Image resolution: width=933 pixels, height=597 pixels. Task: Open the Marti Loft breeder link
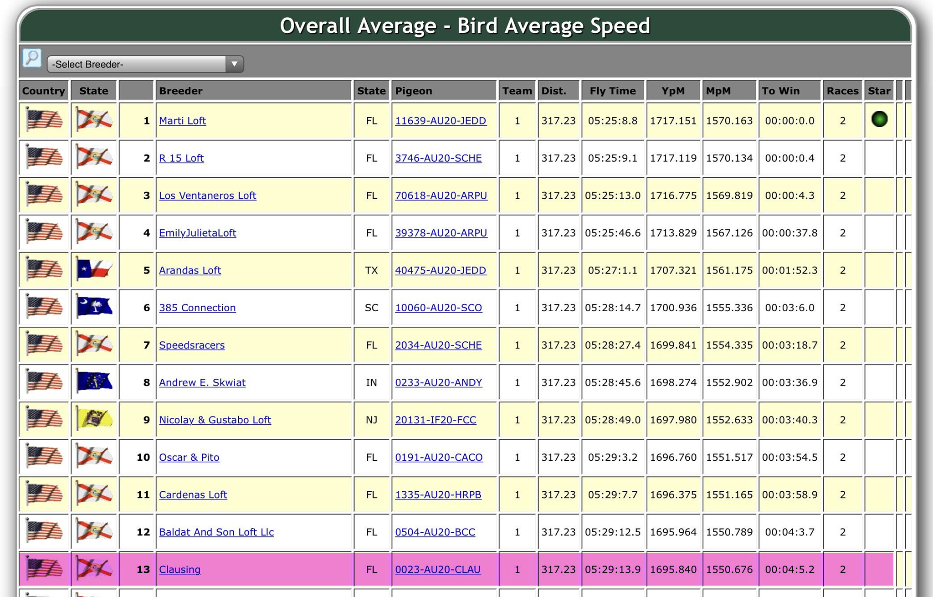coord(182,121)
